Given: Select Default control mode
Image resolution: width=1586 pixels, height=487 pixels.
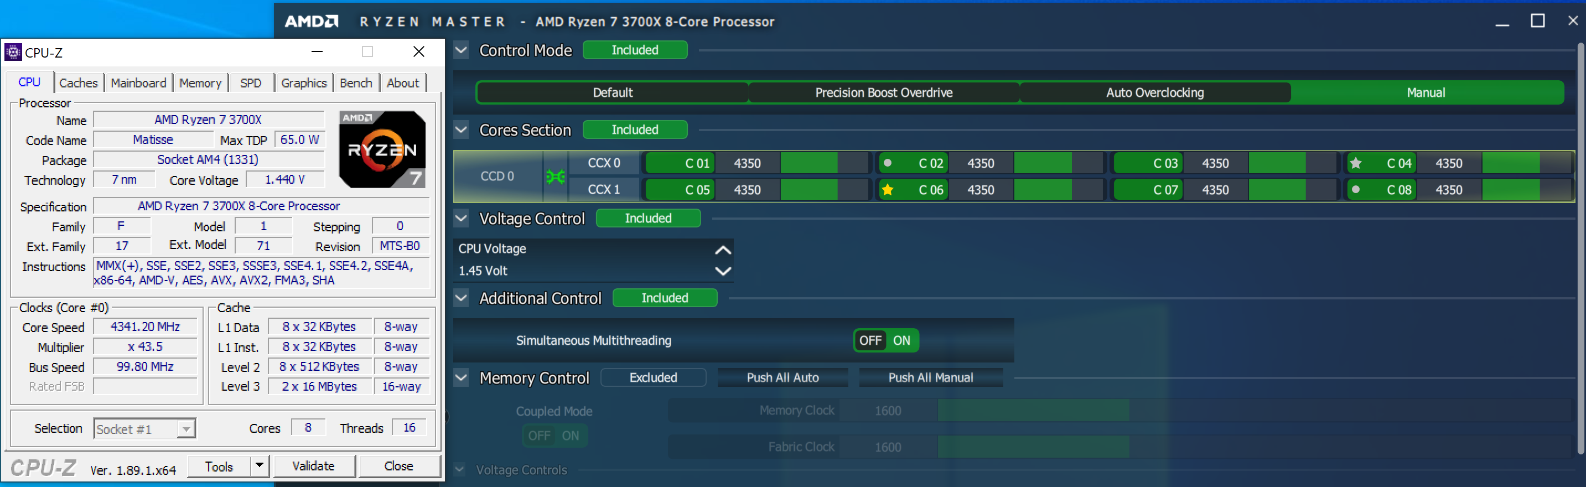Looking at the screenshot, I should point(613,92).
